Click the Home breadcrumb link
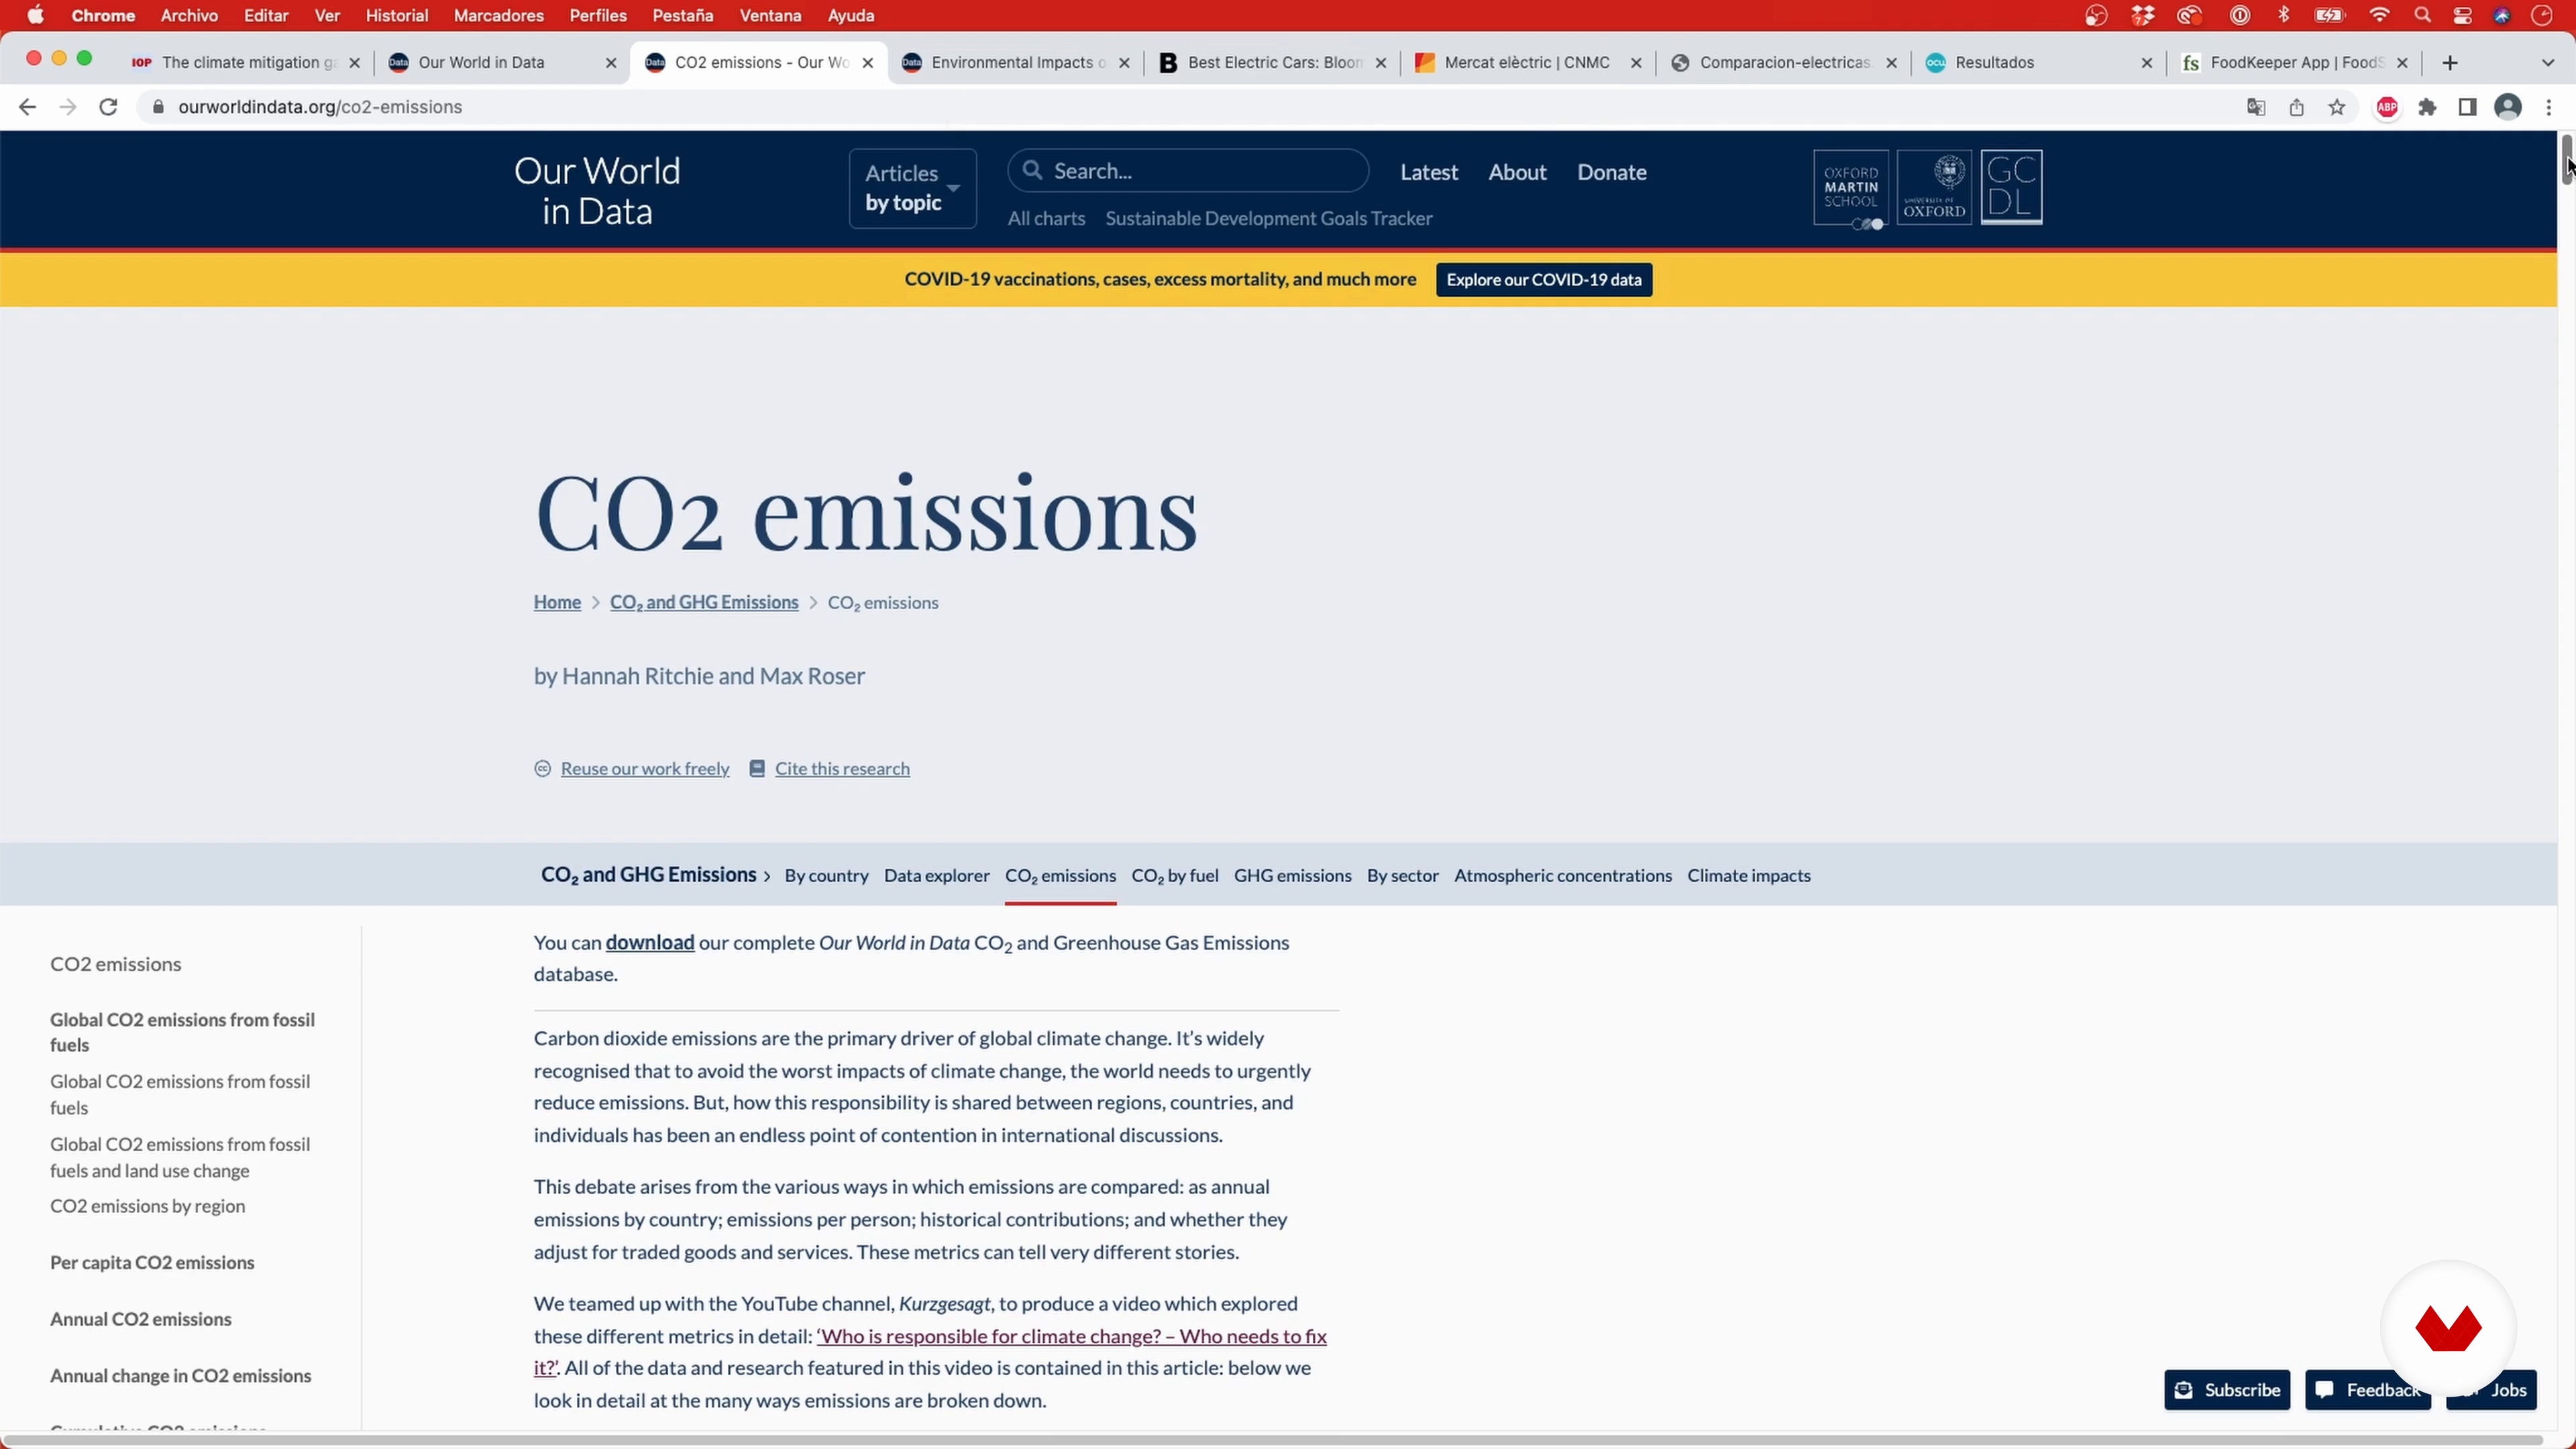2576x1449 pixels. tap(557, 603)
